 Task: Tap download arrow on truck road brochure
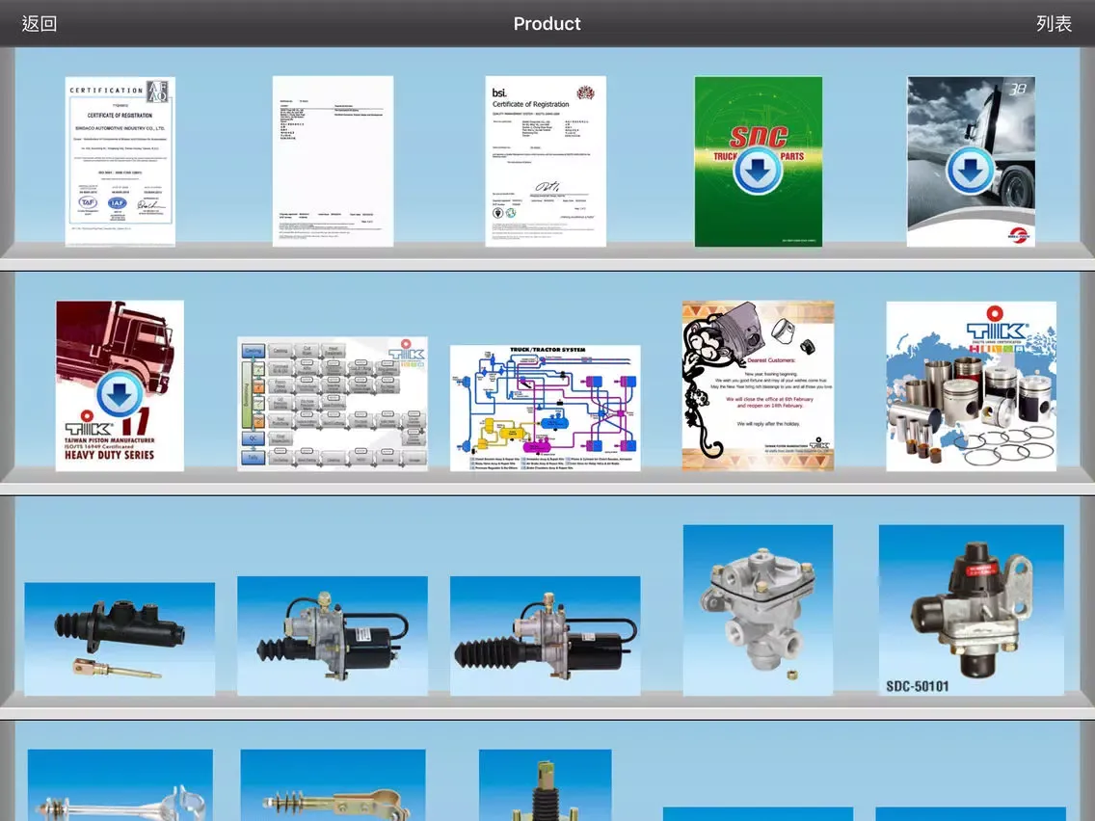(970, 170)
